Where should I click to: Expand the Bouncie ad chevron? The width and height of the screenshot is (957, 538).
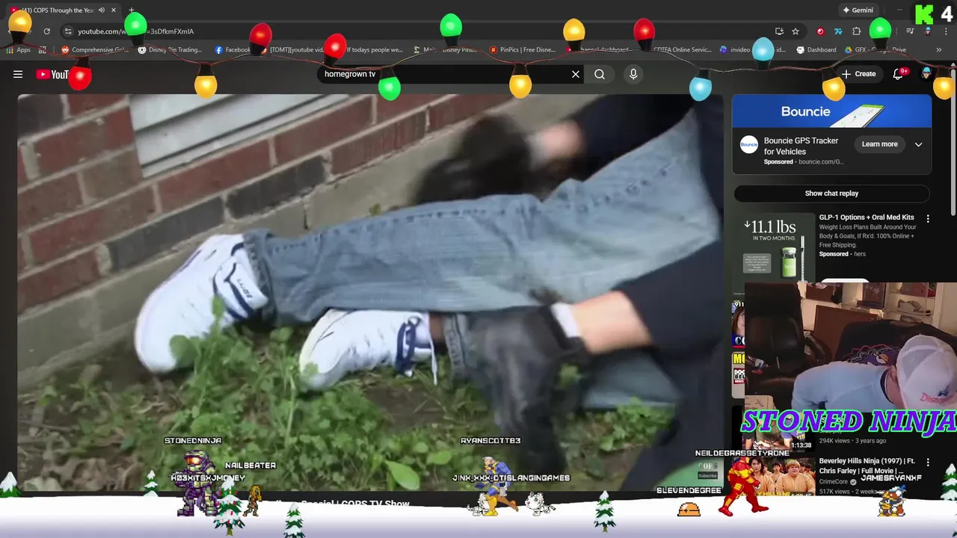(x=918, y=144)
